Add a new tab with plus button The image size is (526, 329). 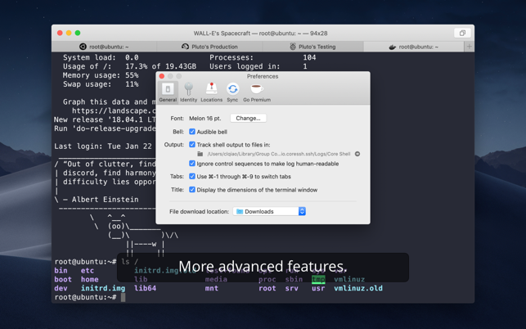469,47
